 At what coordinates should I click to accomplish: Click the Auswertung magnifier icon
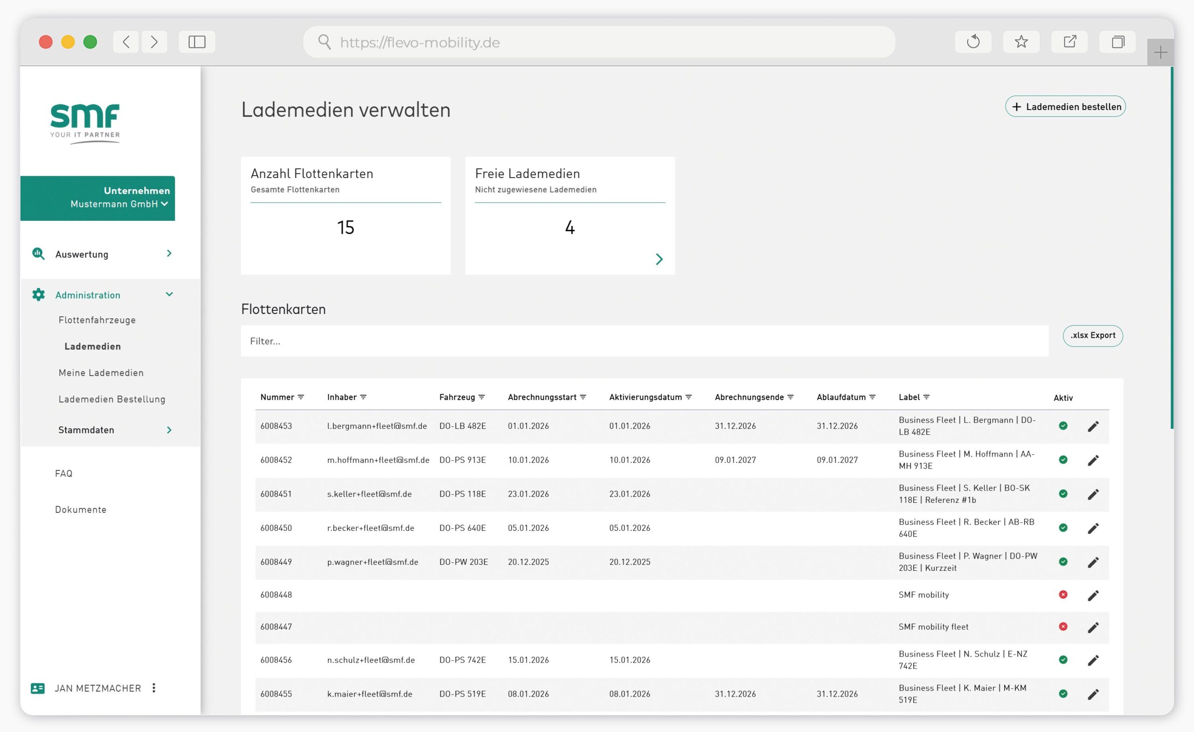pos(38,253)
